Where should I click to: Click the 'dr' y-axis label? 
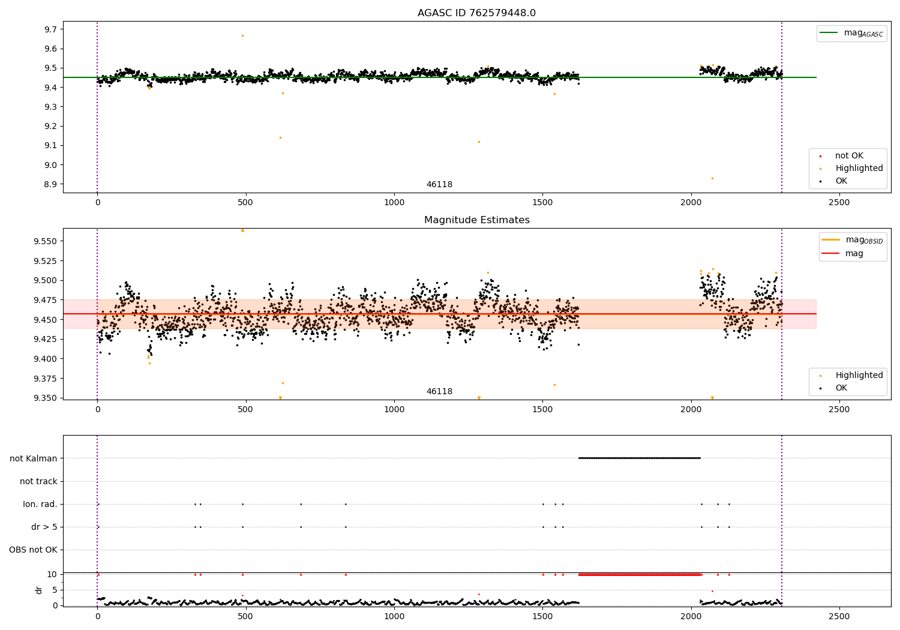tap(39, 590)
